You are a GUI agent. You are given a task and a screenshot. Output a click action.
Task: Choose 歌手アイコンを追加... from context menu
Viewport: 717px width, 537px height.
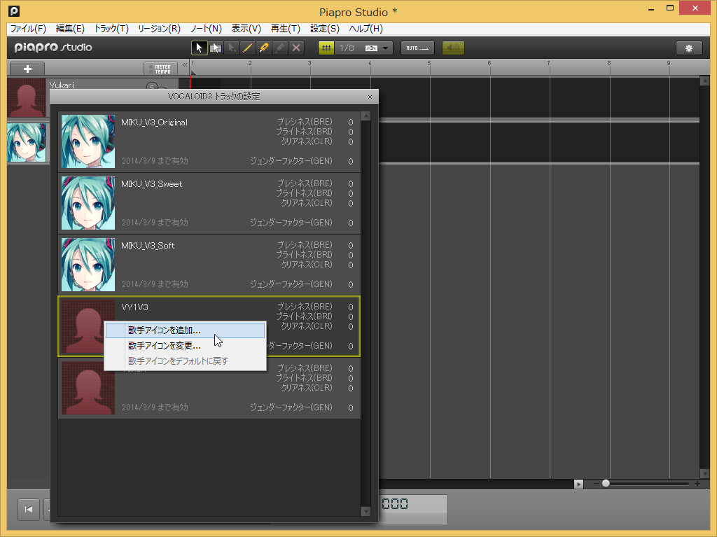click(185, 330)
